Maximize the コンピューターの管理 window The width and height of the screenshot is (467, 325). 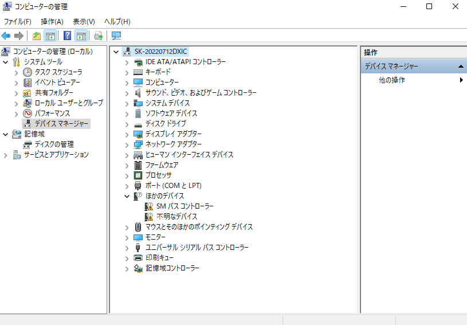click(x=429, y=6)
